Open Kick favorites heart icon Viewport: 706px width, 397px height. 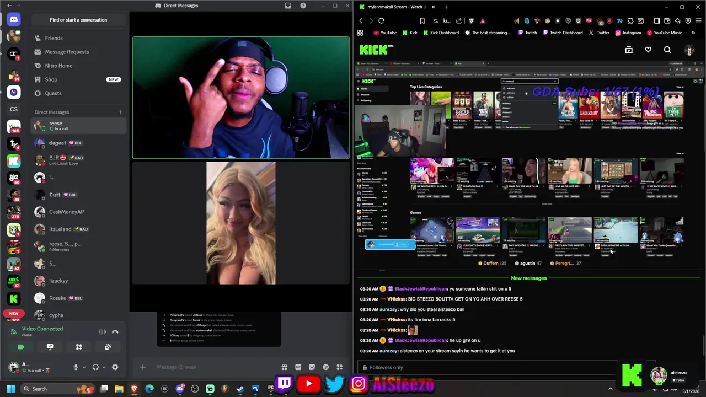coord(648,50)
